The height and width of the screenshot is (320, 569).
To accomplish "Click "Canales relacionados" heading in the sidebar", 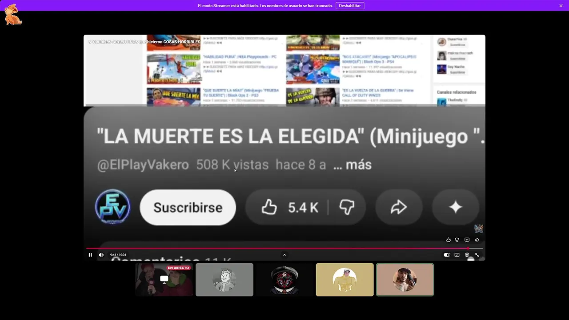I will click(x=457, y=92).
